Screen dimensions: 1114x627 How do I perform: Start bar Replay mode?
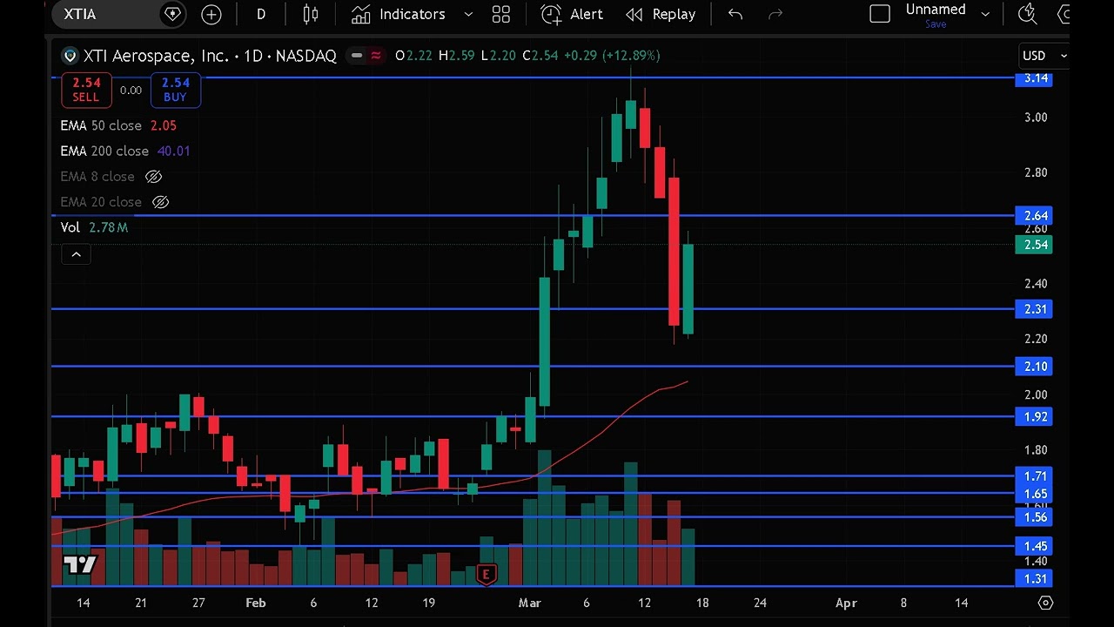point(661,14)
